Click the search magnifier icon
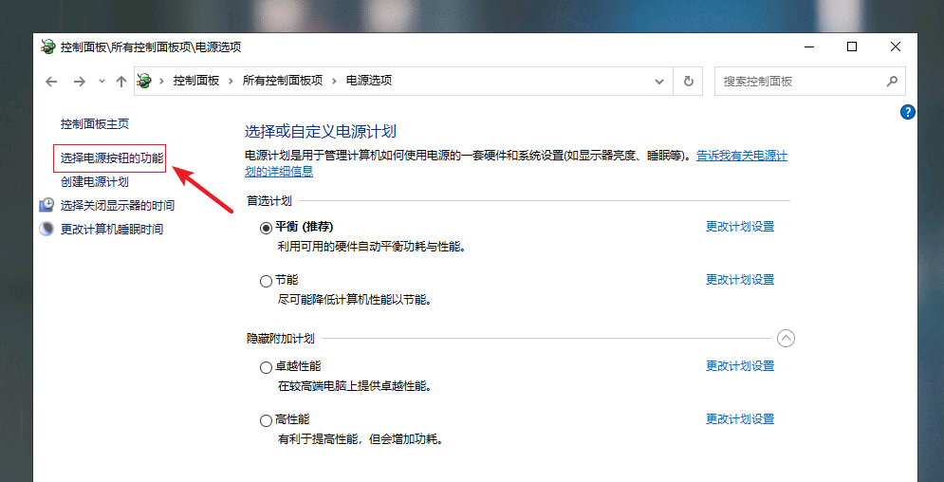 coord(891,82)
